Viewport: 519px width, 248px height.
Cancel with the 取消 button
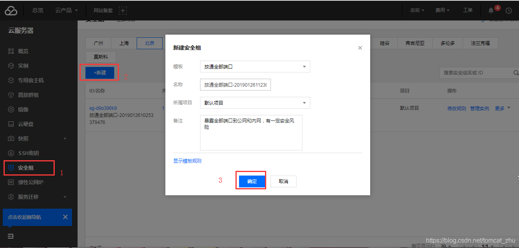pos(284,181)
